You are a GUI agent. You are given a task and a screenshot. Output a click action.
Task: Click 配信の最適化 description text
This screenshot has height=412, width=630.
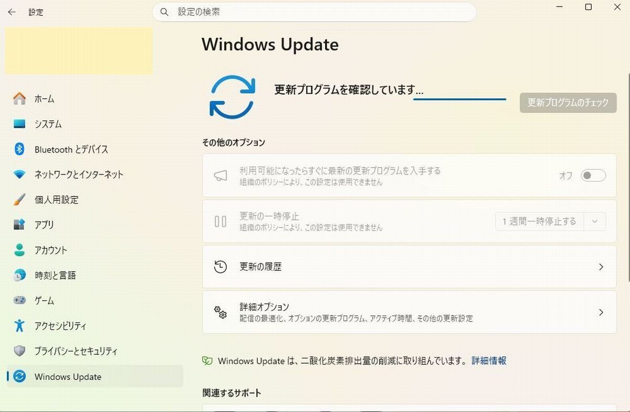click(x=356, y=318)
